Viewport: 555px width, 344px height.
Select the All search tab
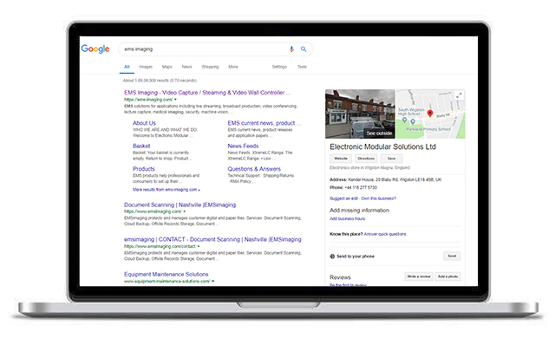pyautogui.click(x=127, y=67)
